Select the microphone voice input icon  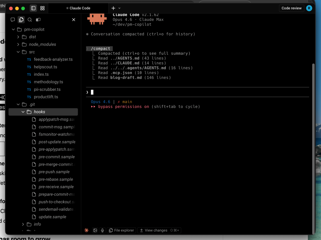(103, 230)
